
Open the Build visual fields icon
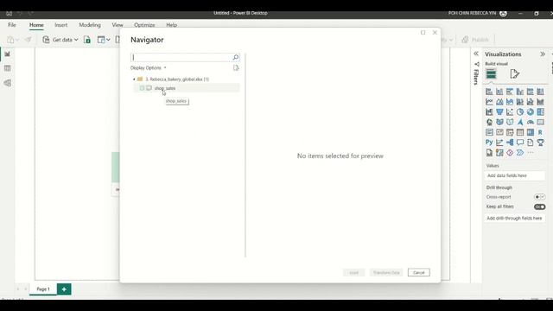point(491,74)
